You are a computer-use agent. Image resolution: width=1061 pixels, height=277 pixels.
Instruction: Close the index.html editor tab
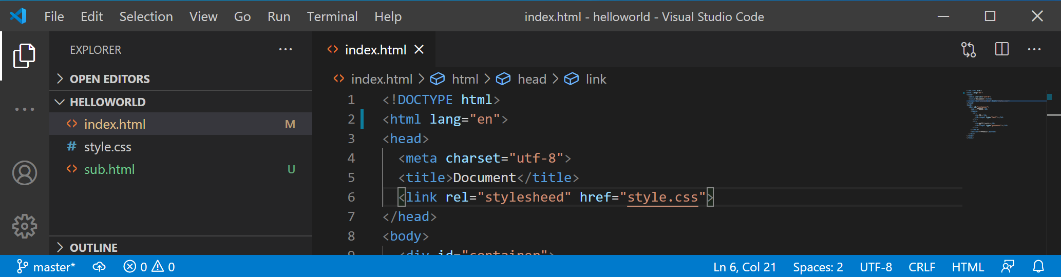[419, 50]
